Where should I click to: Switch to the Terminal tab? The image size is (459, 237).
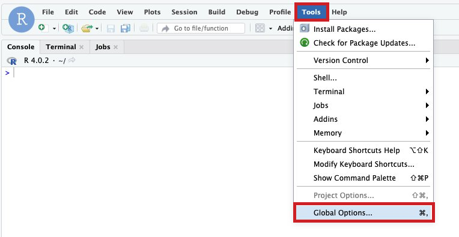coord(61,47)
